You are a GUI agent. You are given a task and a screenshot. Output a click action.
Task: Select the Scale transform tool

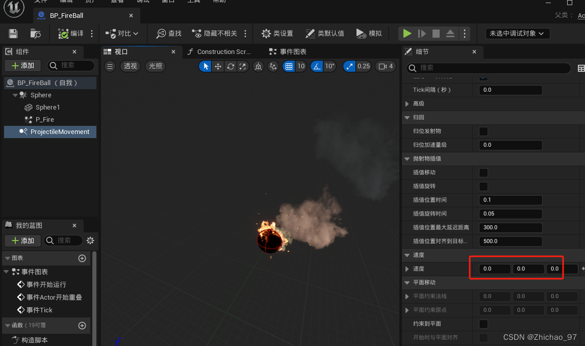coord(242,66)
